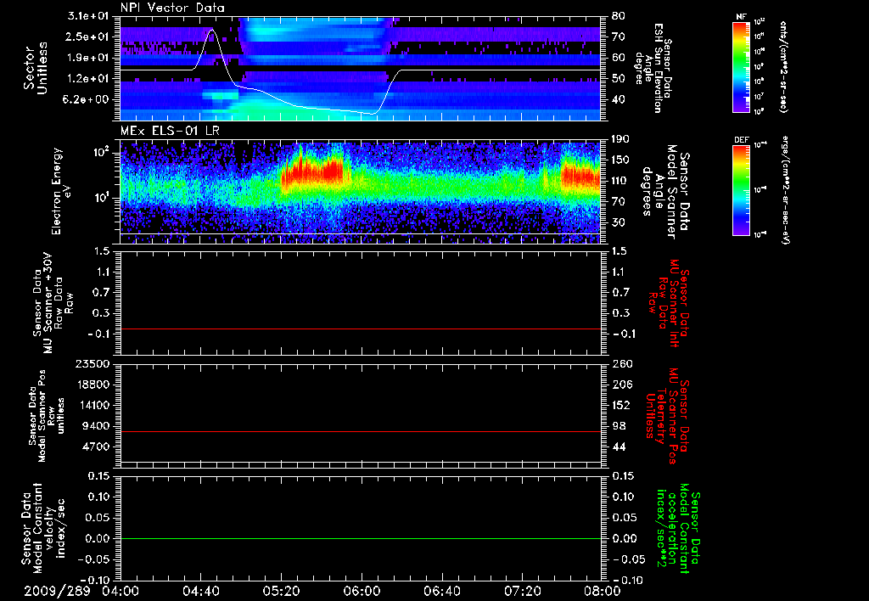Click the "206" telemetry tick label

pyautogui.click(x=621, y=385)
